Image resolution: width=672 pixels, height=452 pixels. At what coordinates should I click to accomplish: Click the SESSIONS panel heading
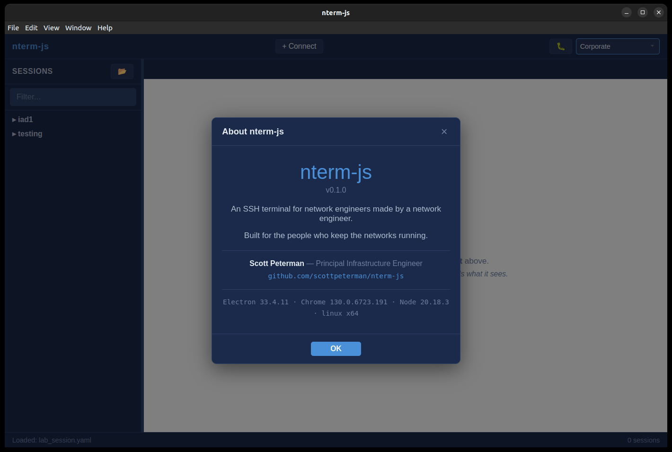(x=32, y=71)
